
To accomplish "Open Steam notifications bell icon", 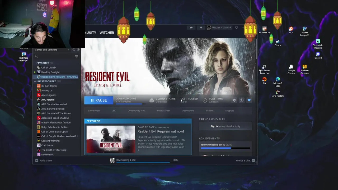I will (x=201, y=27).
